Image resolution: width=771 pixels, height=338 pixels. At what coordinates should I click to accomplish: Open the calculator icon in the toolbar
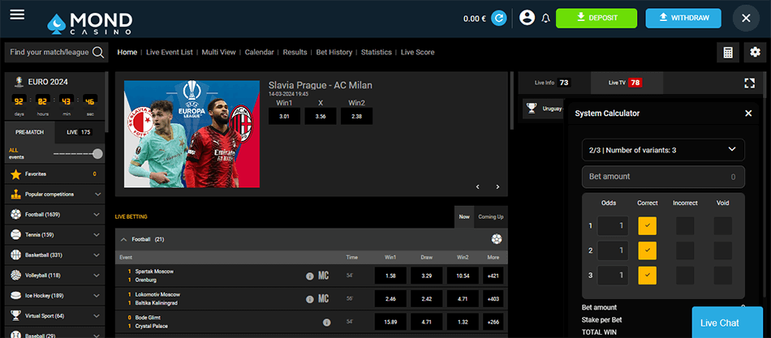[728, 53]
